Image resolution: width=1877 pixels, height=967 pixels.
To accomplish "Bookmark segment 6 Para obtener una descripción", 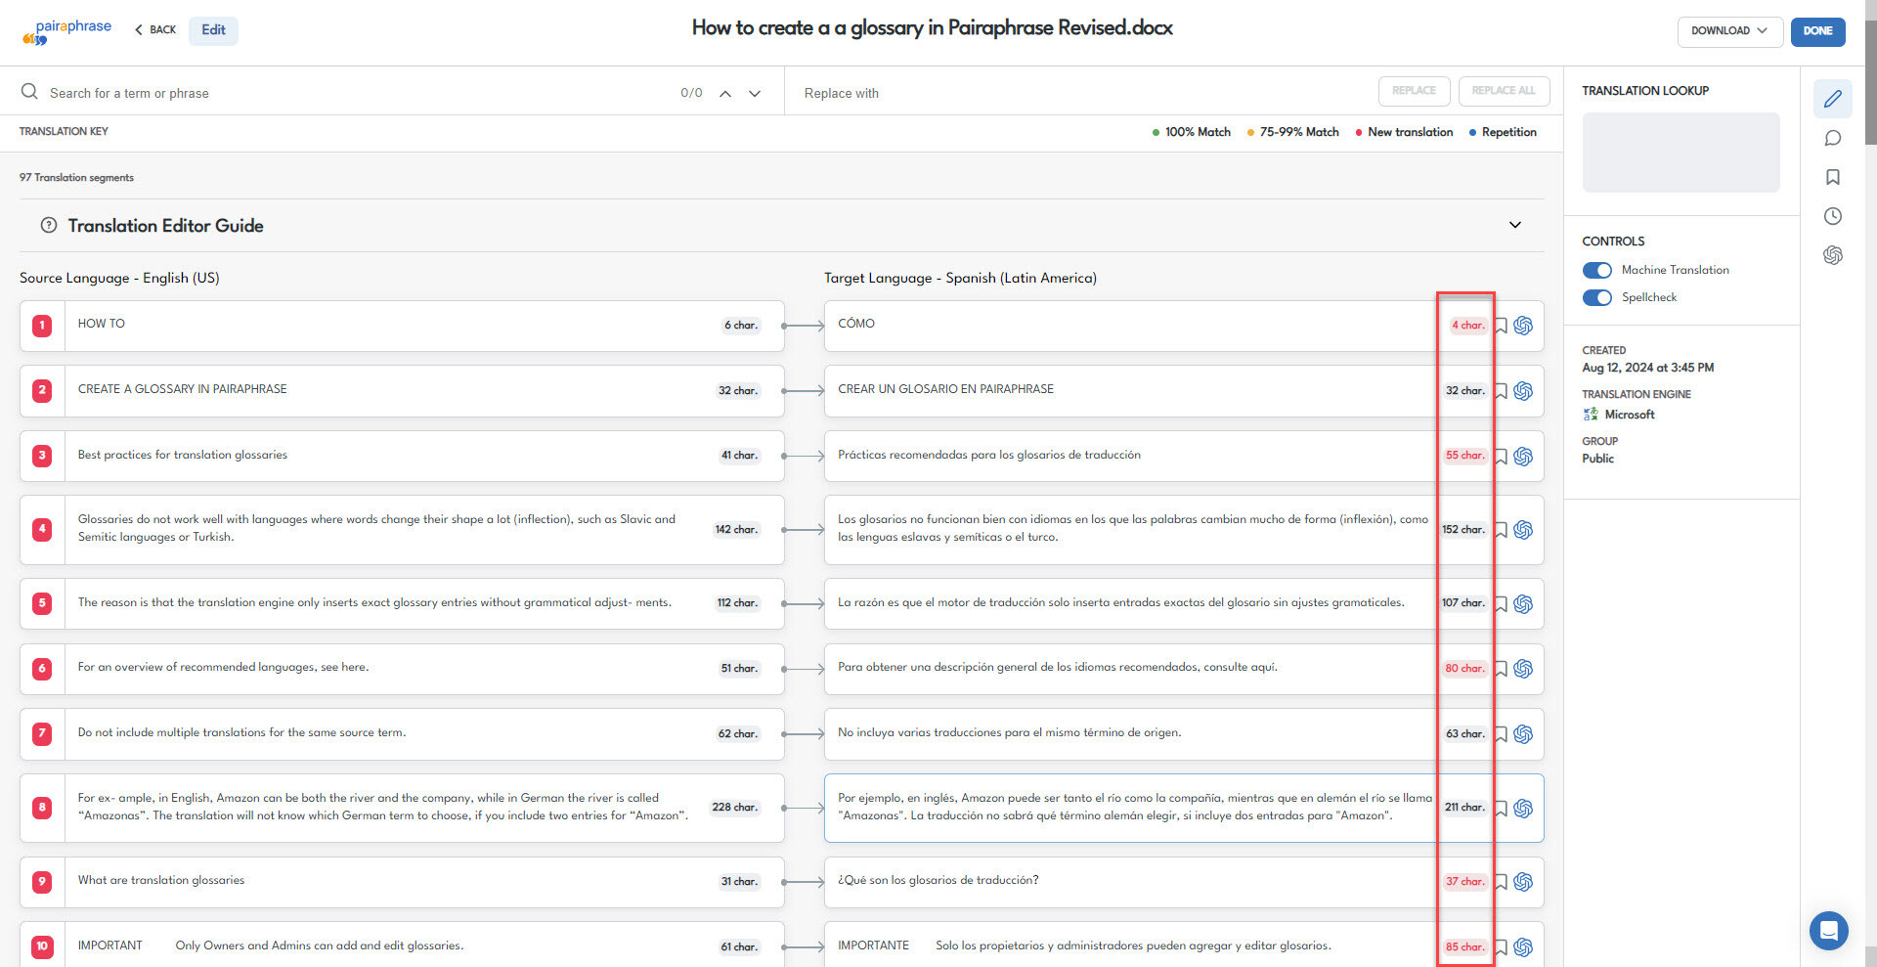I will tap(1501, 669).
